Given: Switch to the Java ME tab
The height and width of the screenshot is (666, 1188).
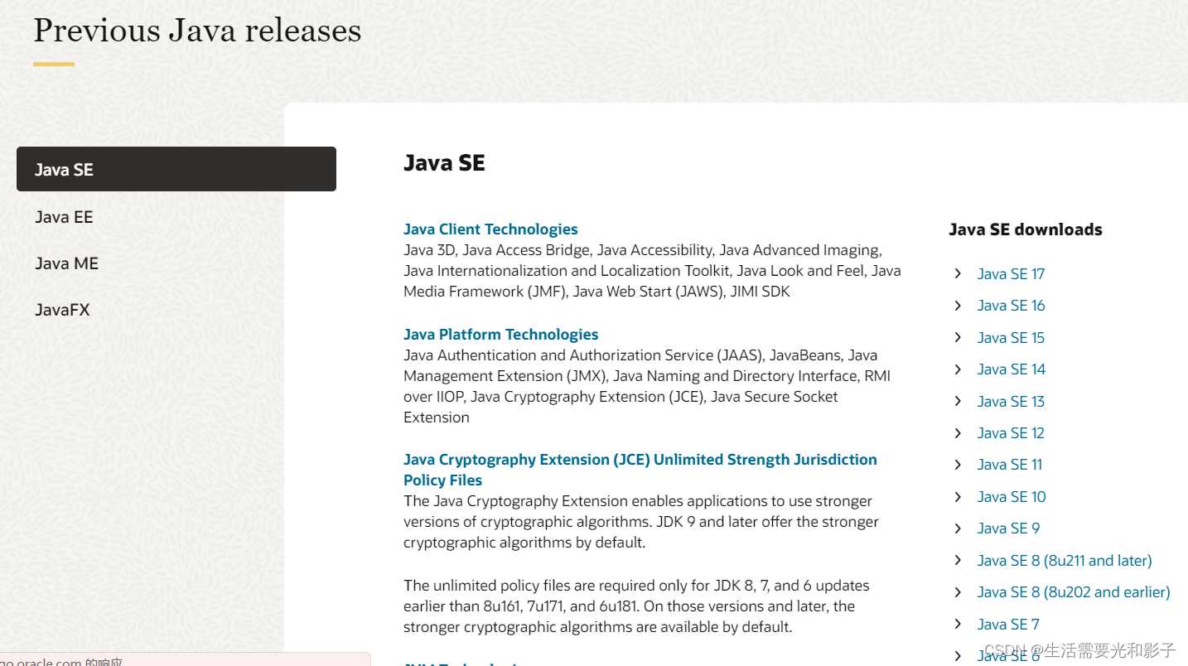Looking at the screenshot, I should [66, 263].
